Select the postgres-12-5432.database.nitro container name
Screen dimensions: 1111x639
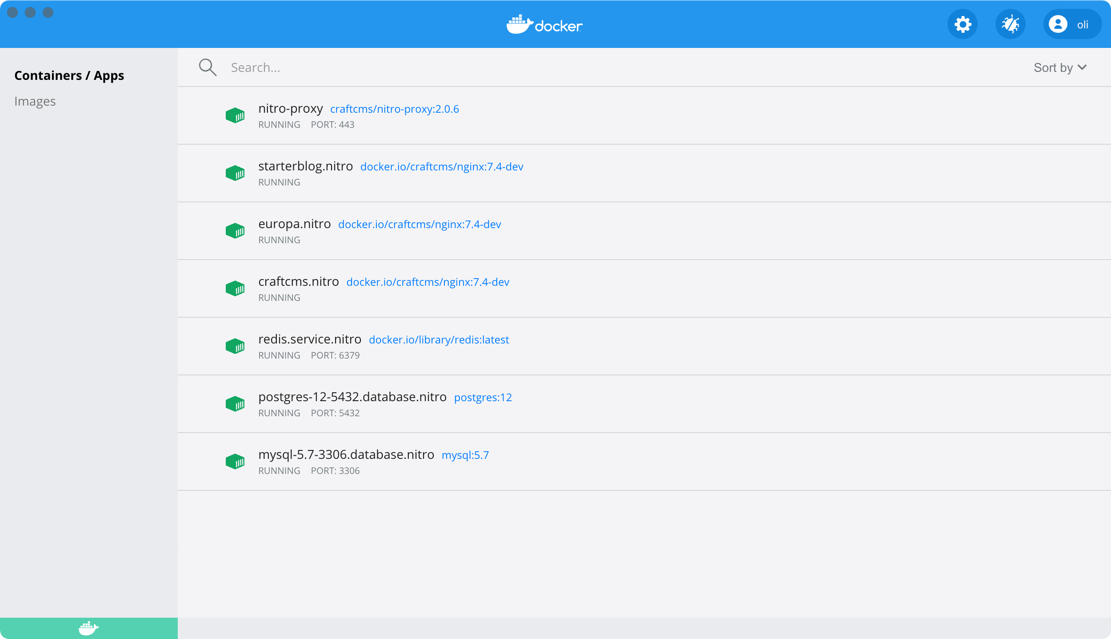tap(352, 397)
